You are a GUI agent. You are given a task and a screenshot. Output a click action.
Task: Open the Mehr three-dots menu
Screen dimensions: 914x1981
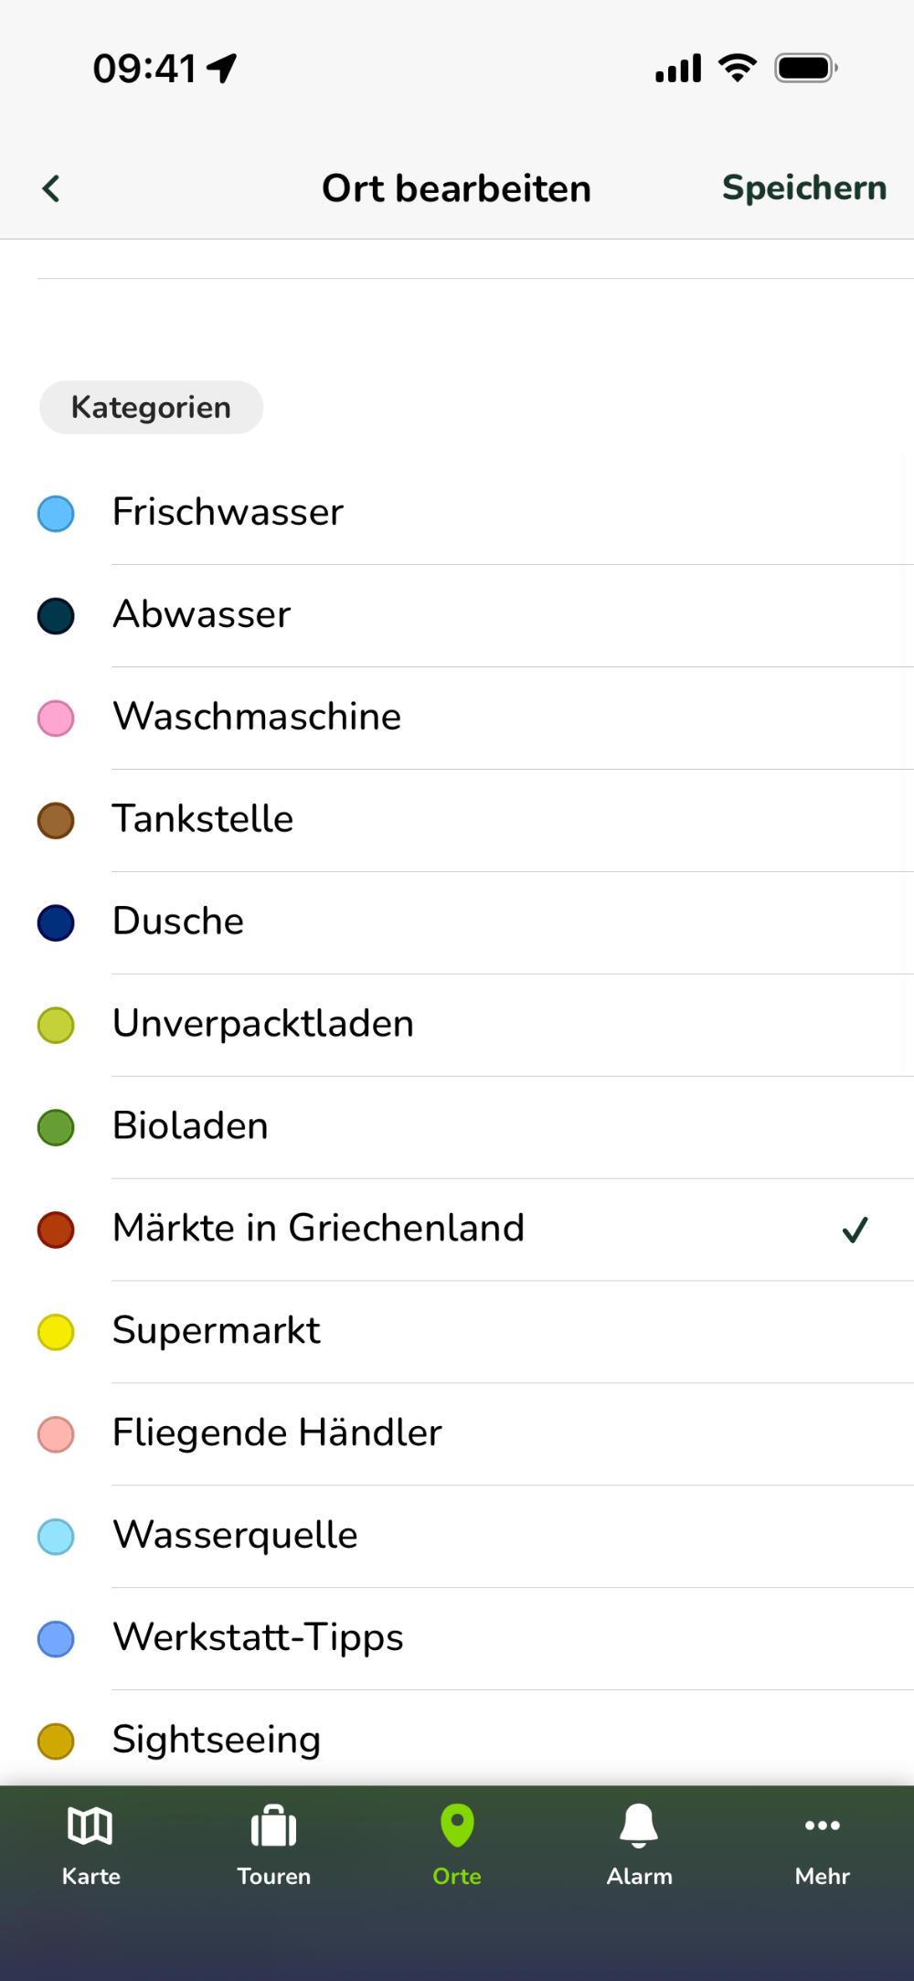coord(822,1843)
